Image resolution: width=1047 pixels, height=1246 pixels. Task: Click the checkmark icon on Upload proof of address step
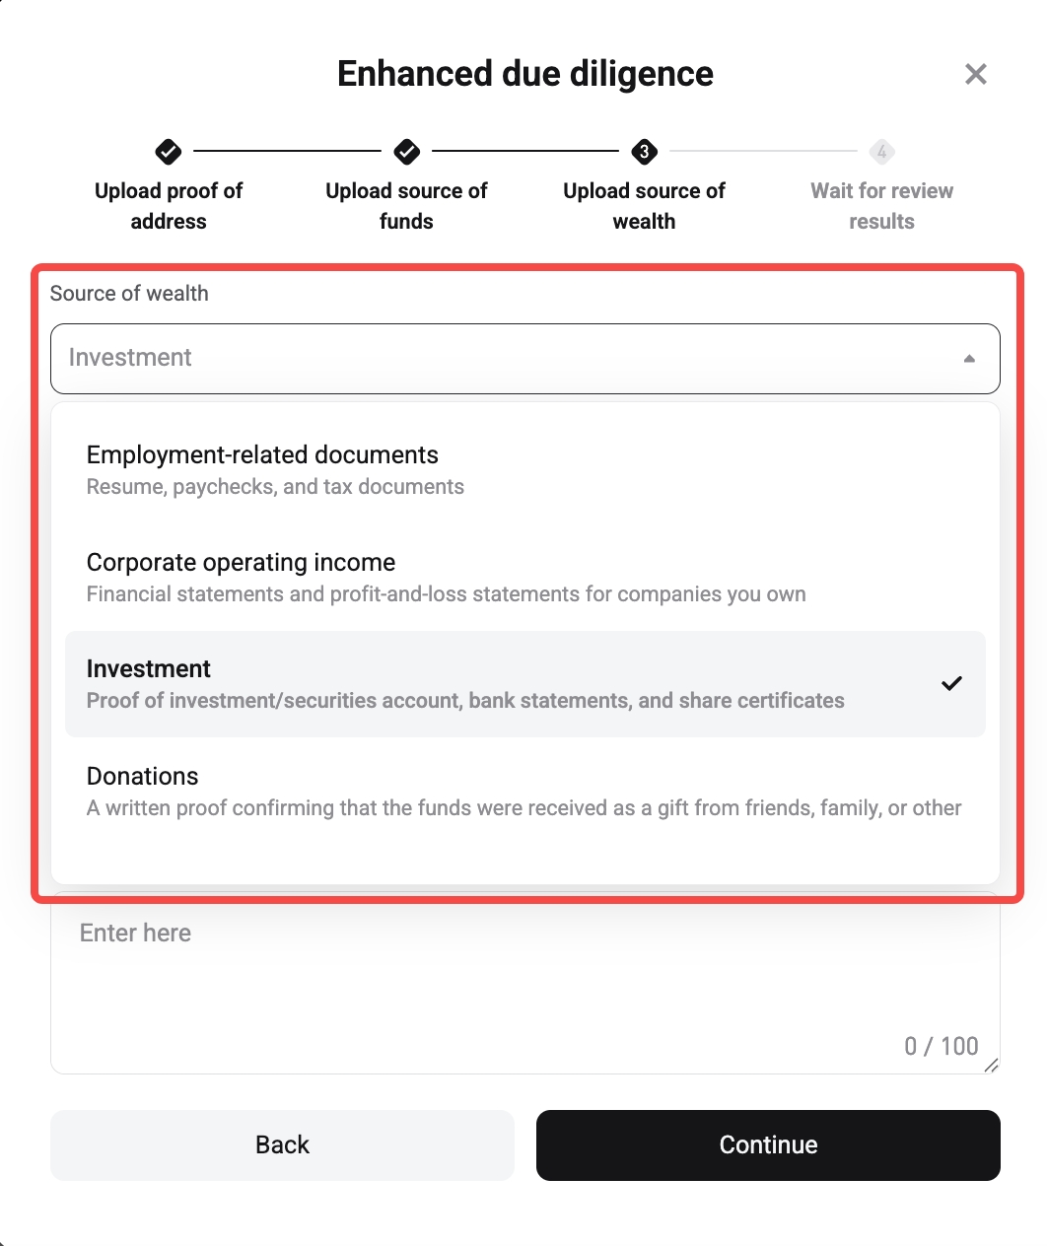168,153
